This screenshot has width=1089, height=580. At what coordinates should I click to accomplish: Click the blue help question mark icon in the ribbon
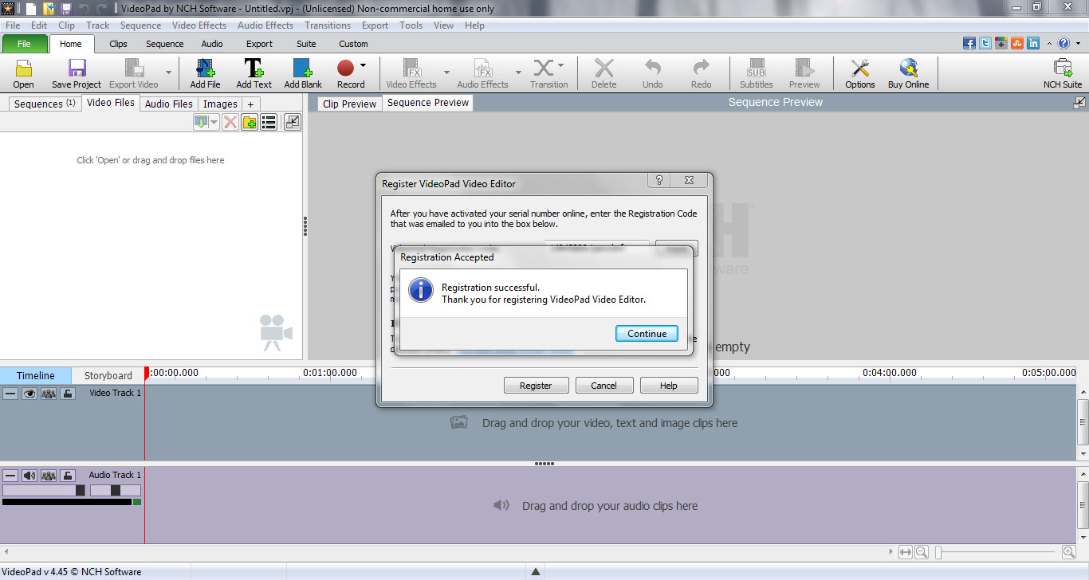[1063, 44]
